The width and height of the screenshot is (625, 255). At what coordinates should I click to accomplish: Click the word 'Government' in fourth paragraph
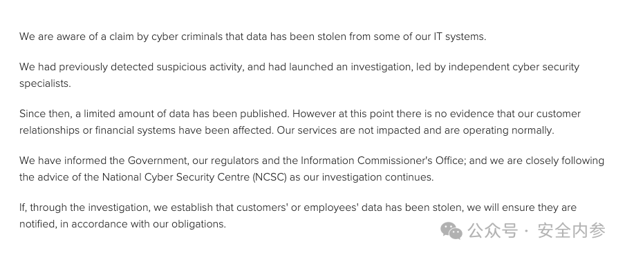[x=157, y=161]
